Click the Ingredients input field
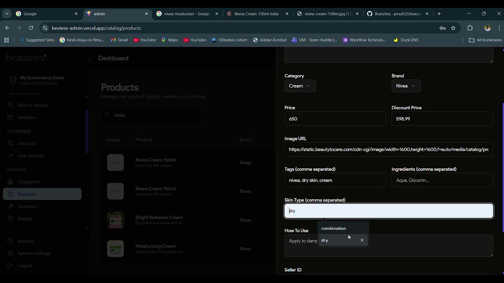The width and height of the screenshot is (504, 283). coord(442,180)
